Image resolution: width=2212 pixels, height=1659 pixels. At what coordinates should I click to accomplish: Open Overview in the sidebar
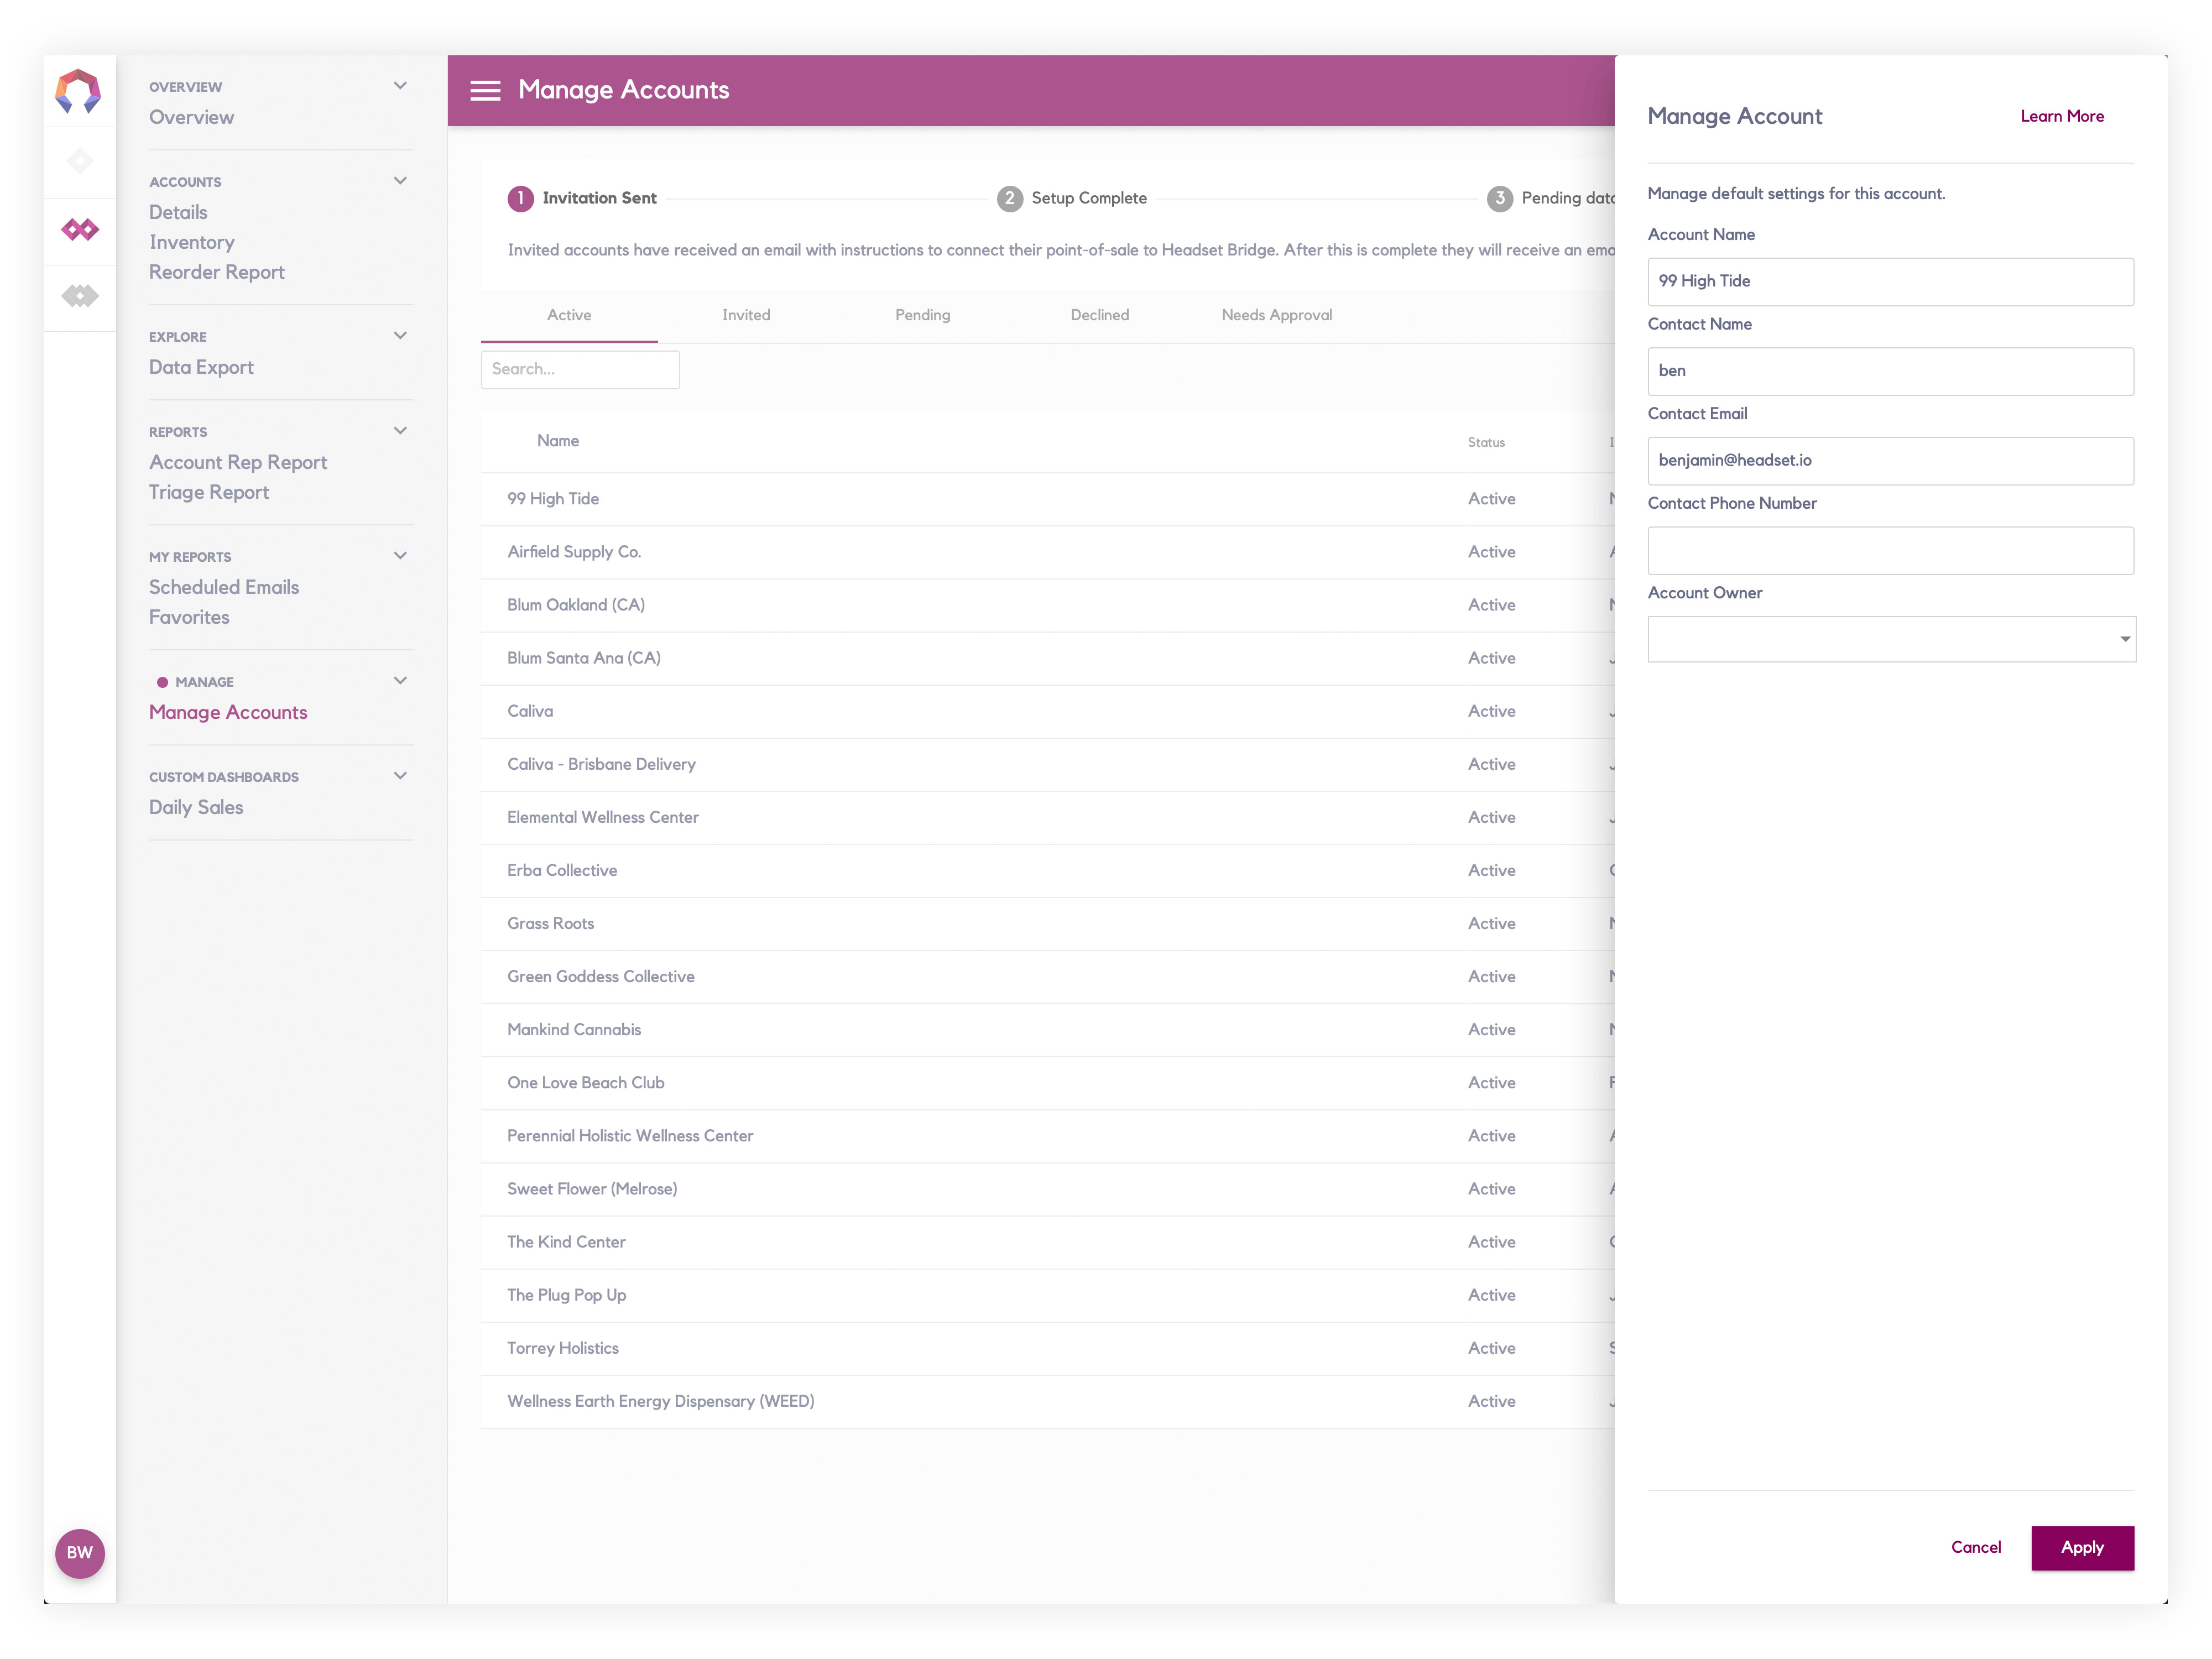[x=191, y=117]
